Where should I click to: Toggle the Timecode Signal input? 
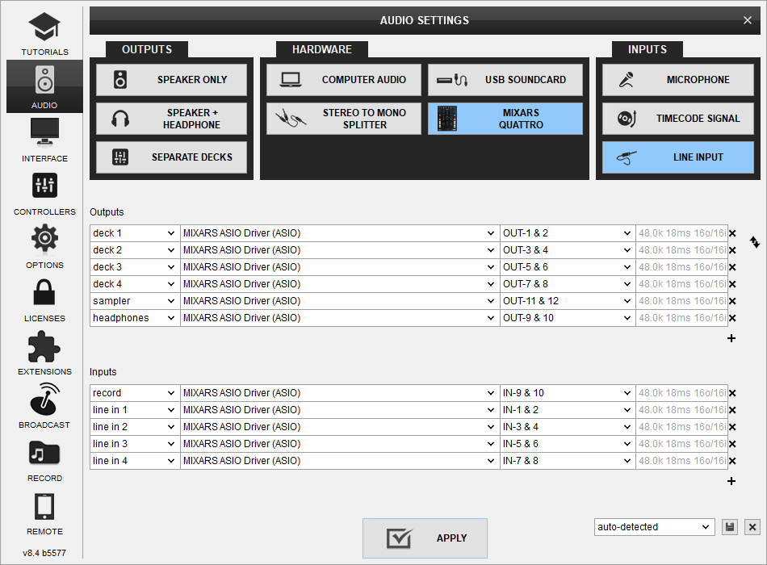point(677,119)
